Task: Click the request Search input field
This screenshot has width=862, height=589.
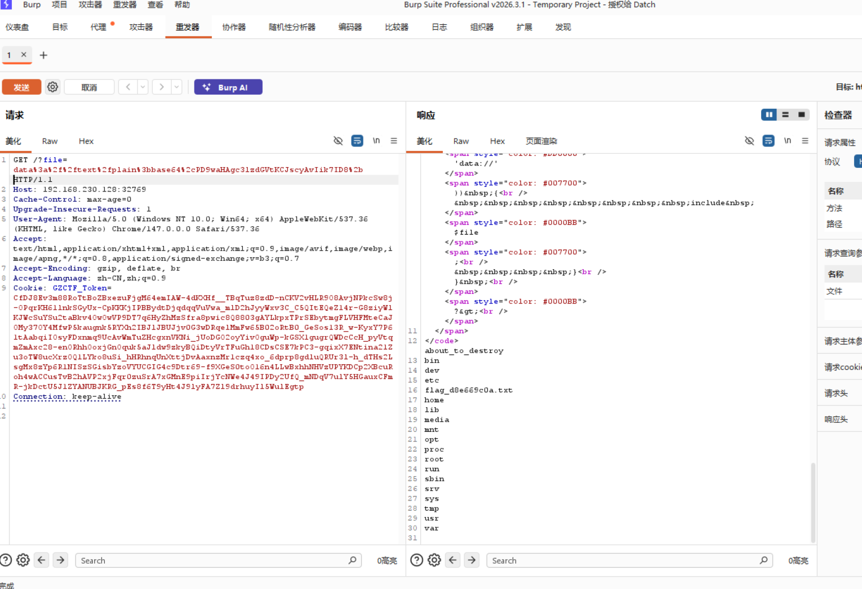Action: click(219, 560)
